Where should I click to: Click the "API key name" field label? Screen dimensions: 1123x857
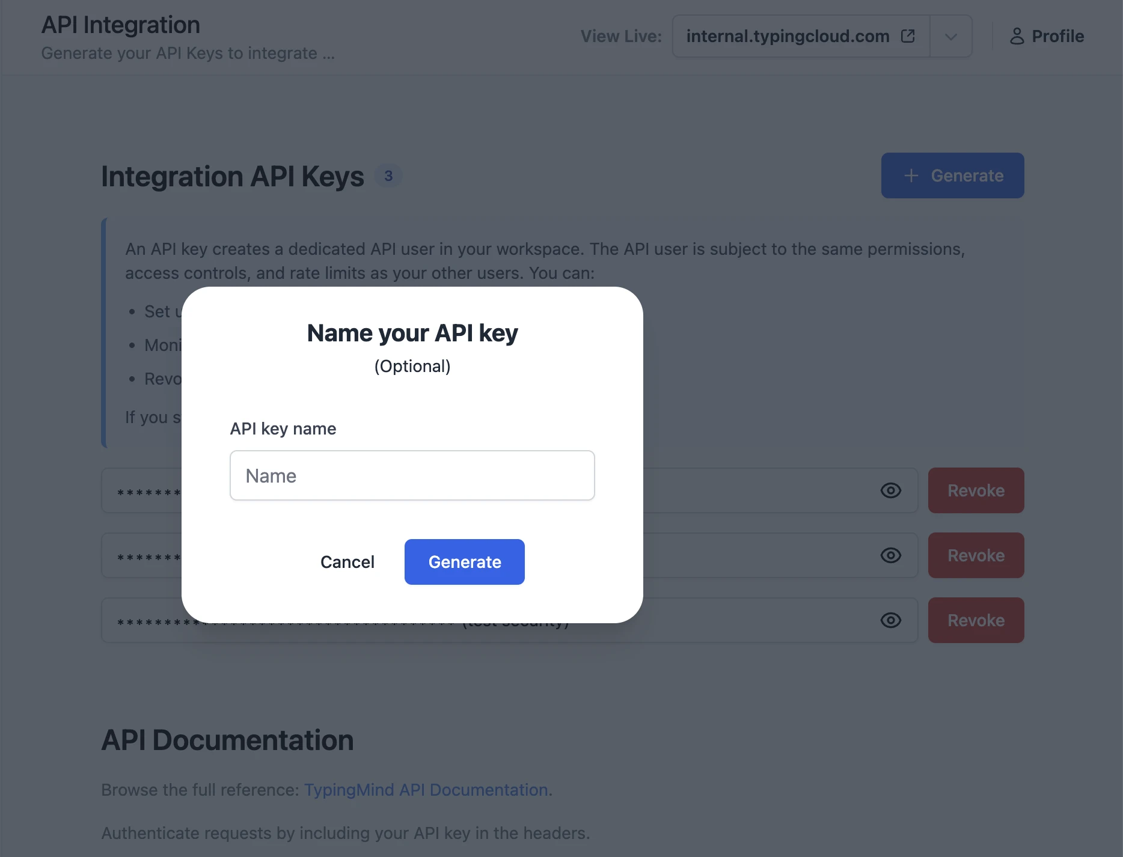click(x=283, y=428)
